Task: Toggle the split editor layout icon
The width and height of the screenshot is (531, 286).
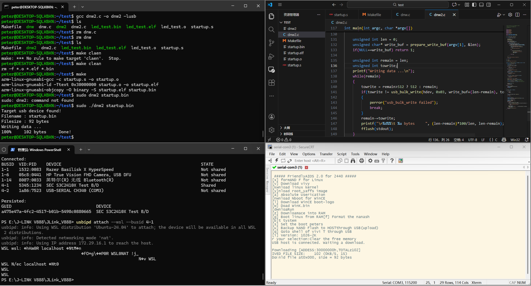Action: point(517,15)
